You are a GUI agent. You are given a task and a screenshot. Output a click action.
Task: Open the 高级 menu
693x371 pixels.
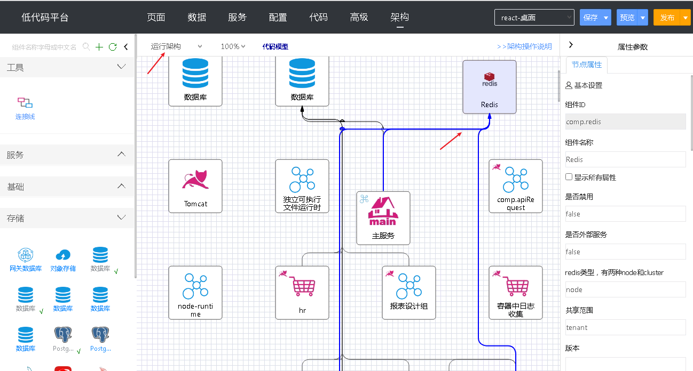[359, 17]
